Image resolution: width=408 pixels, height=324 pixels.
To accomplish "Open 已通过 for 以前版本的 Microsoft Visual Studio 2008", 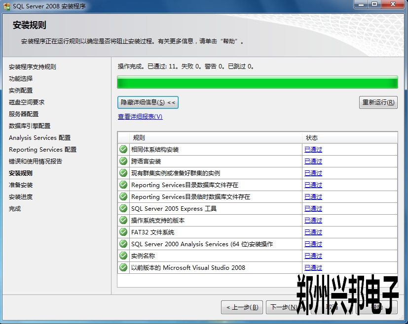I will coord(313,268).
